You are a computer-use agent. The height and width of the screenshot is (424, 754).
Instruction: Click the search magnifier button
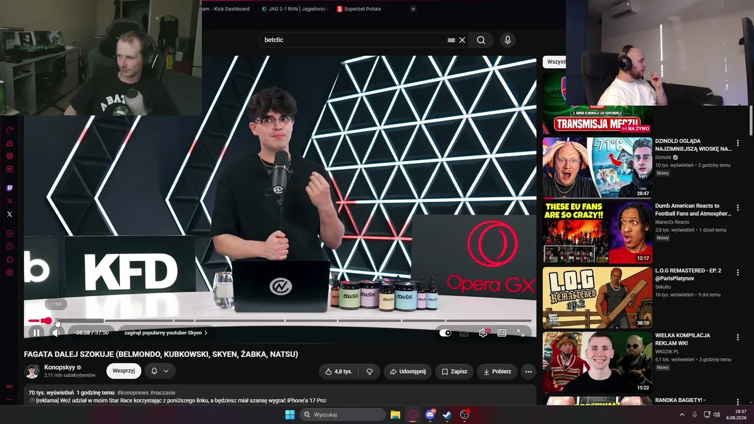[481, 40]
